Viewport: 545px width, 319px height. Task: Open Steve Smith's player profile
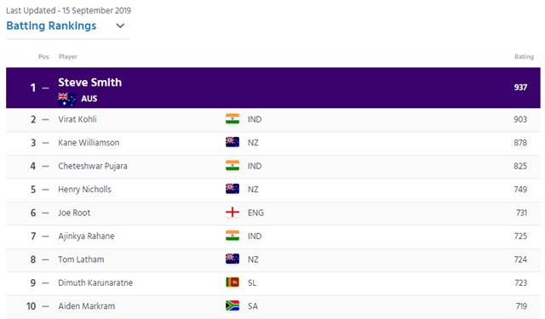coord(89,83)
